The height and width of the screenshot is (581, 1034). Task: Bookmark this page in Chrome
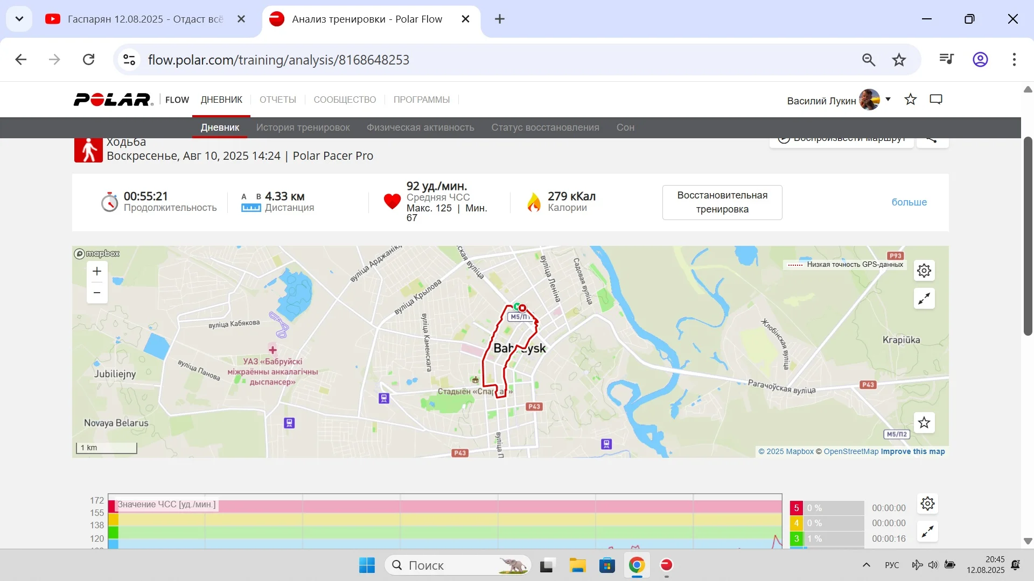tap(899, 60)
